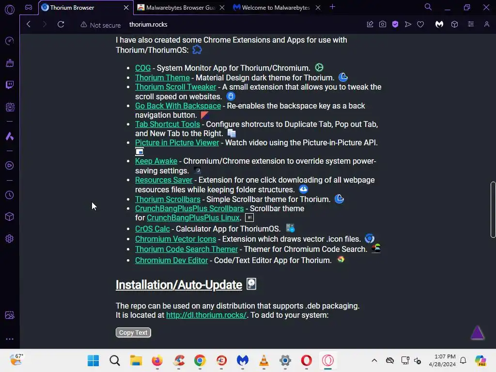Open Go Back With Backspace link
496x372 pixels.
(x=178, y=106)
